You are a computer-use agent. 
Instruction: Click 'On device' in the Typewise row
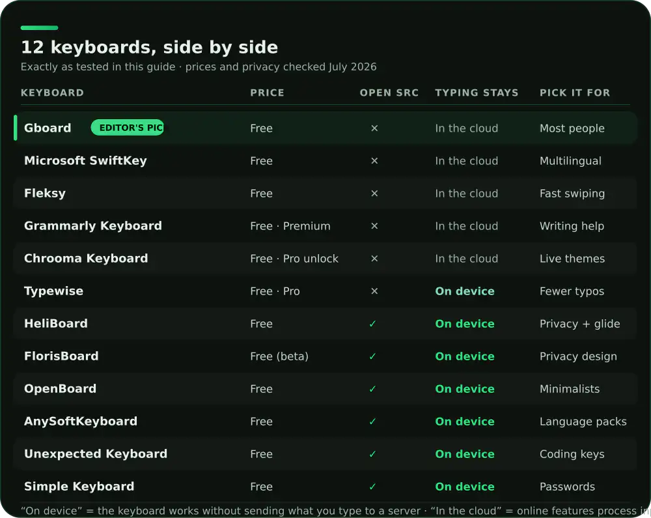[x=465, y=291]
